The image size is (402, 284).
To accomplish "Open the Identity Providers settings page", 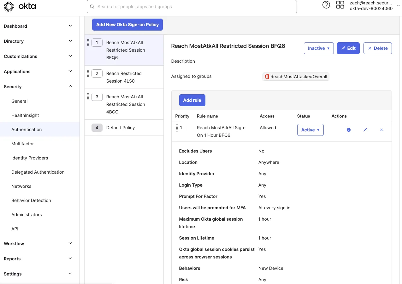I will tap(30, 158).
